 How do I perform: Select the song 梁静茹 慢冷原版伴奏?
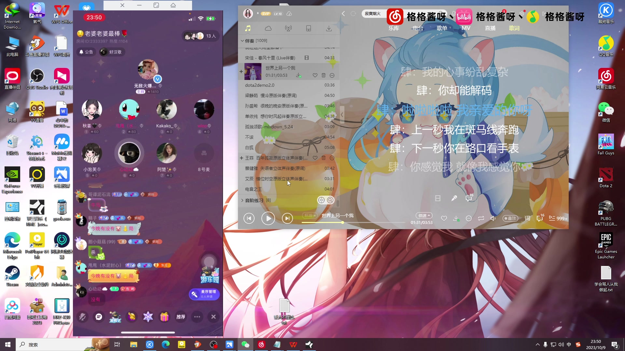tap(289, 96)
